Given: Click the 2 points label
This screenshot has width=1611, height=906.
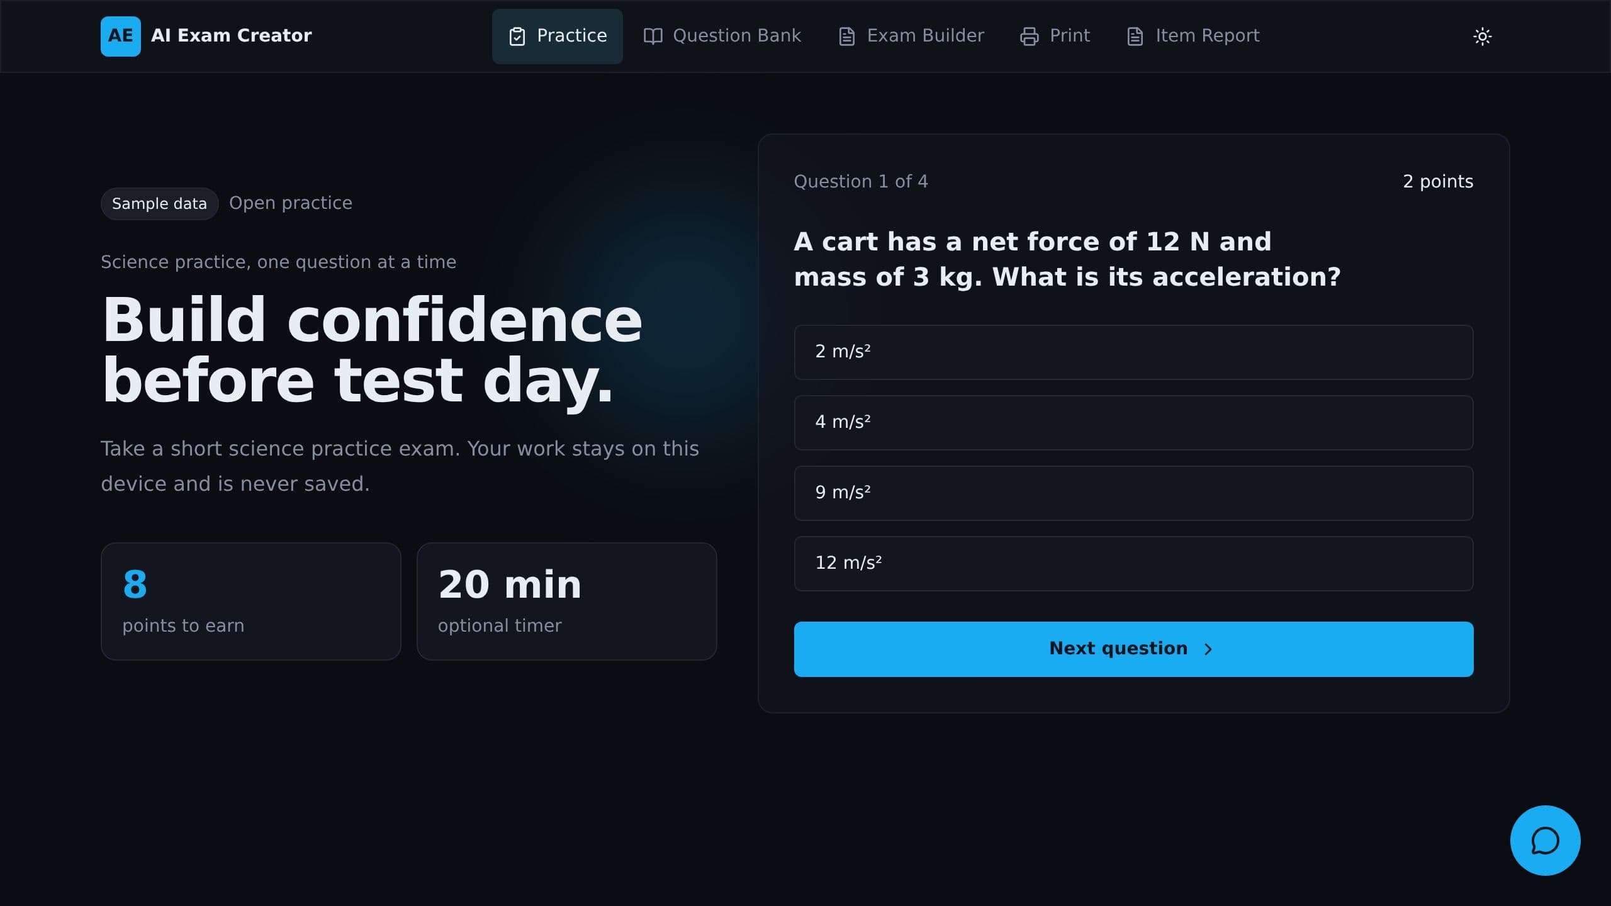Looking at the screenshot, I should pyautogui.click(x=1438, y=181).
